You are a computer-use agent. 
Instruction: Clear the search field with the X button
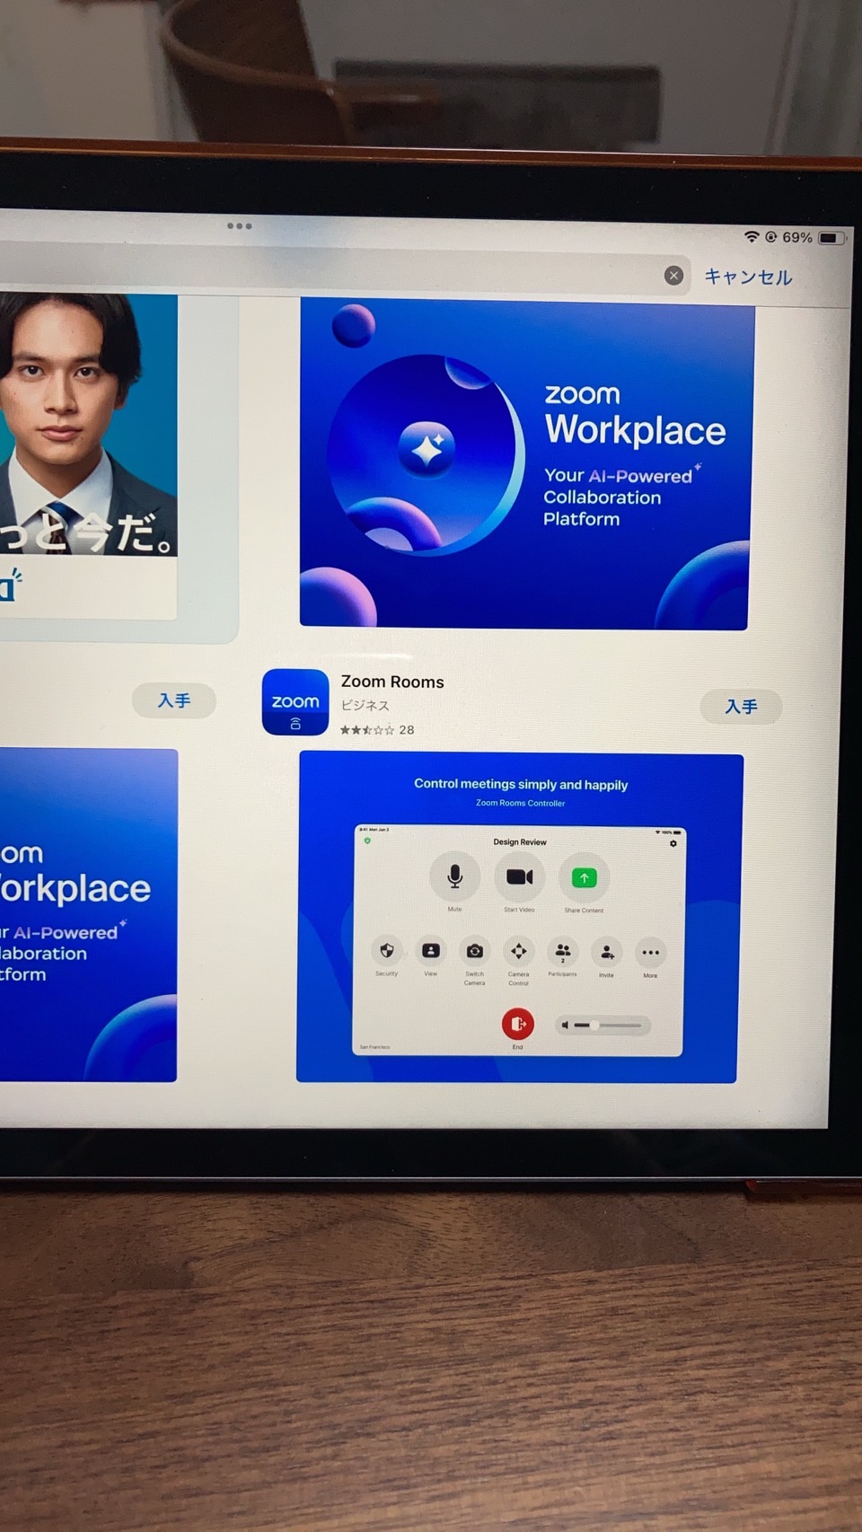[x=673, y=276]
